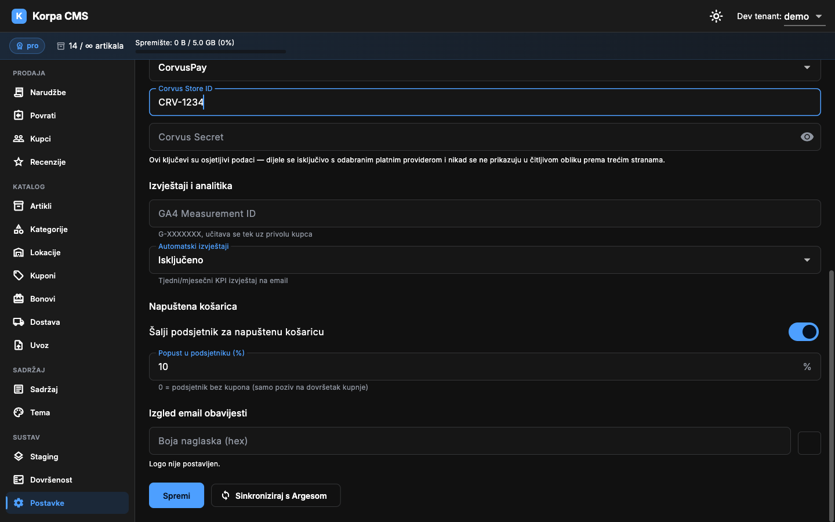Click the Staging layers icon
Viewport: 835px width, 522px height.
coord(19,456)
